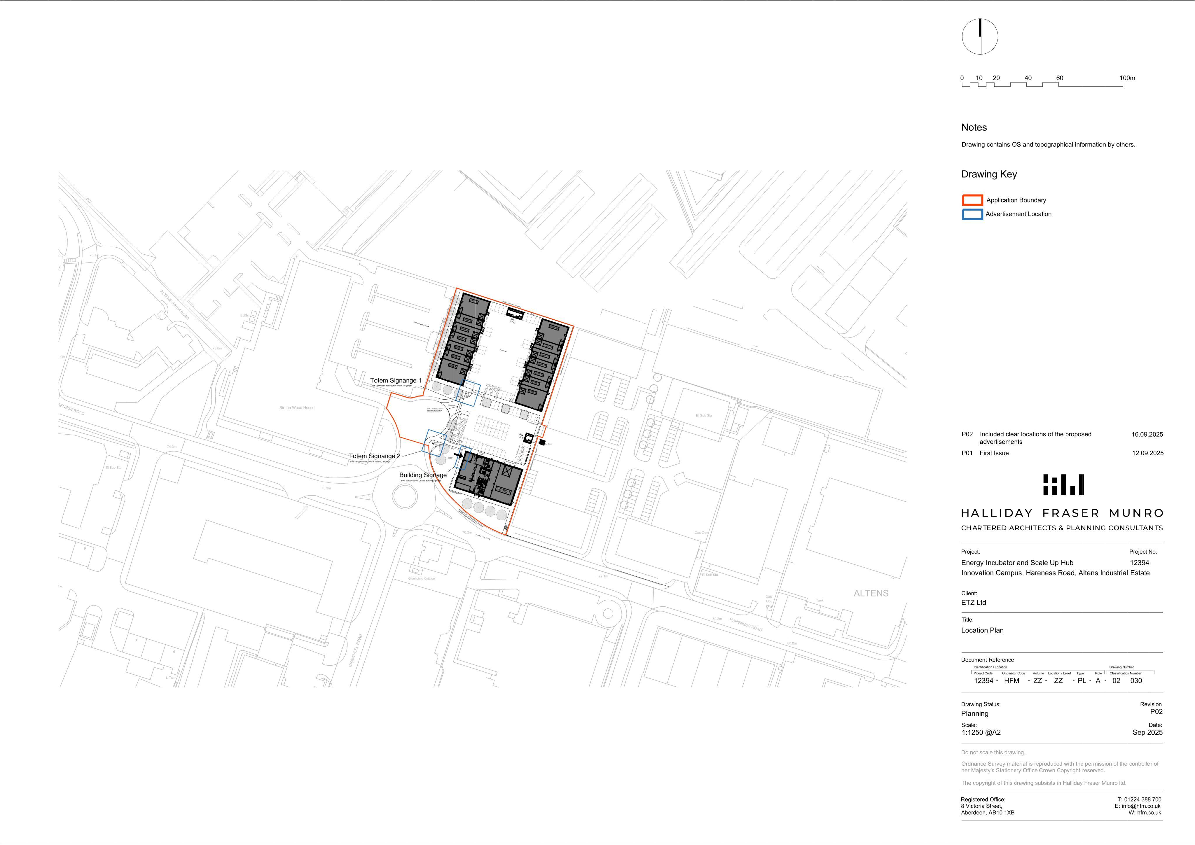Click the 'CRAWPEEL ROAD' street label
The width and height of the screenshot is (1195, 845).
(x=355, y=650)
